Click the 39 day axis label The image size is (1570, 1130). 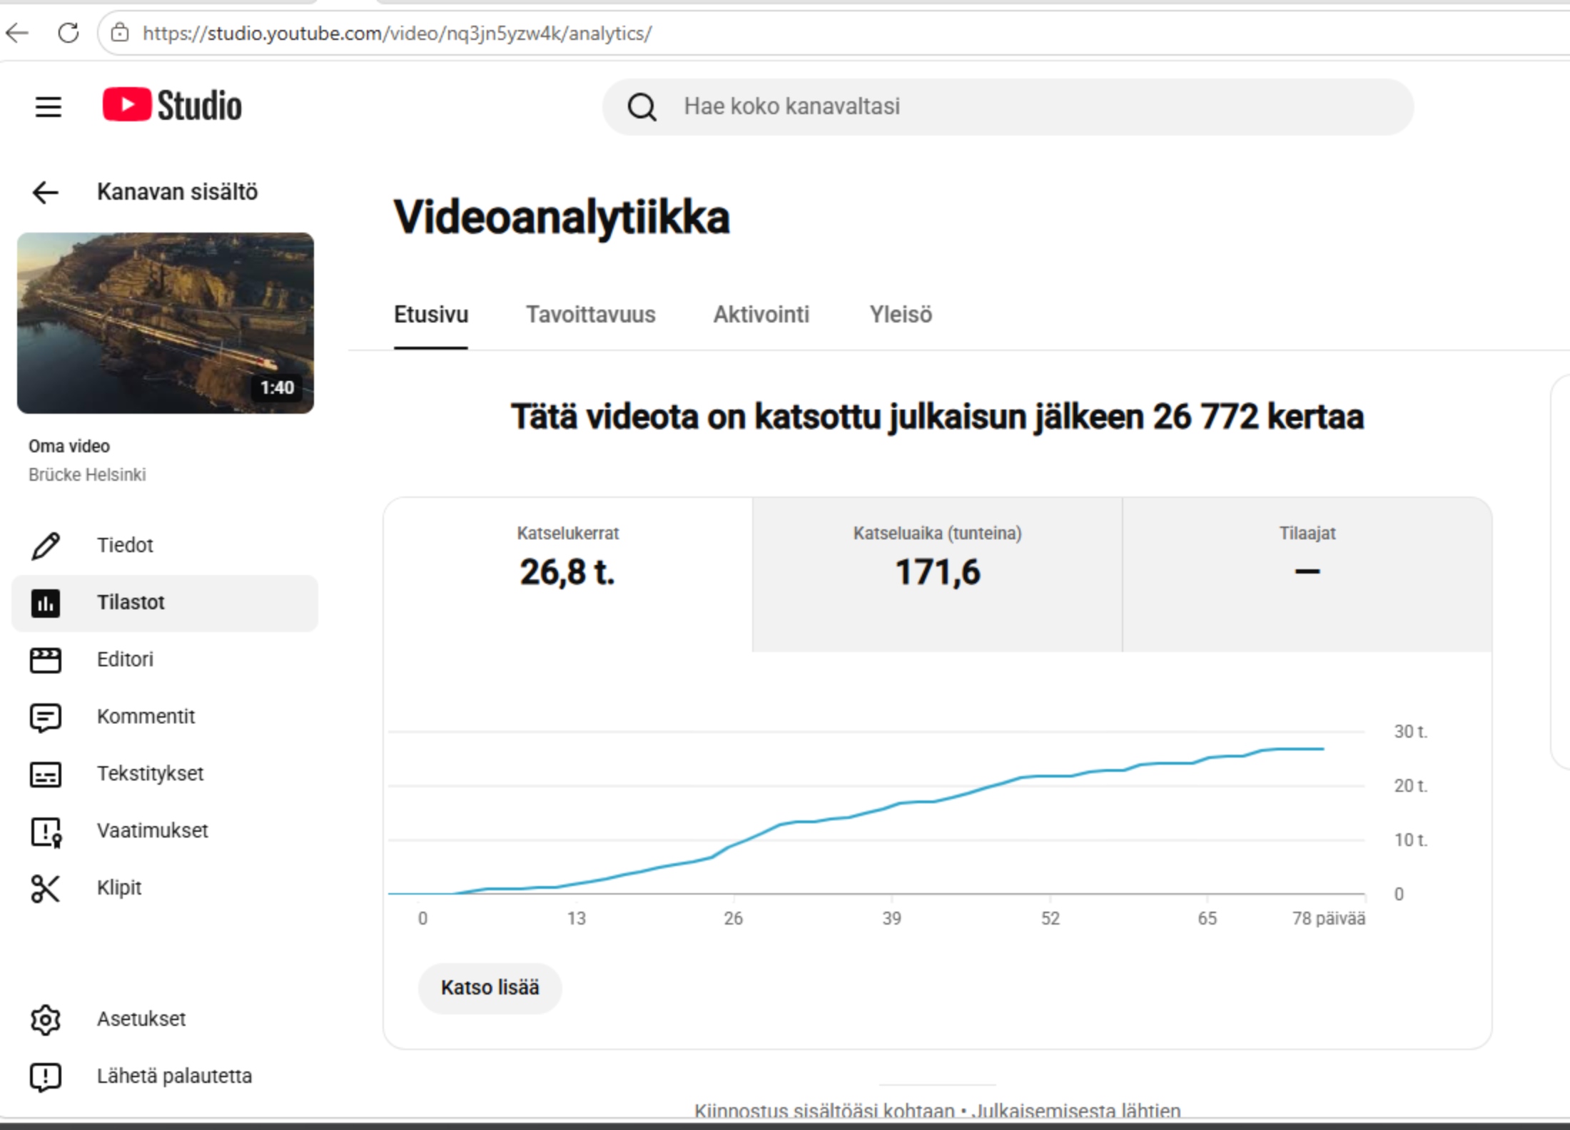point(892,919)
